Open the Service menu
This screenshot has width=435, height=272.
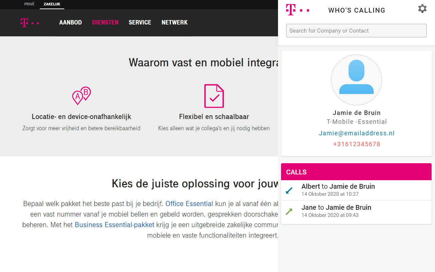tap(140, 22)
